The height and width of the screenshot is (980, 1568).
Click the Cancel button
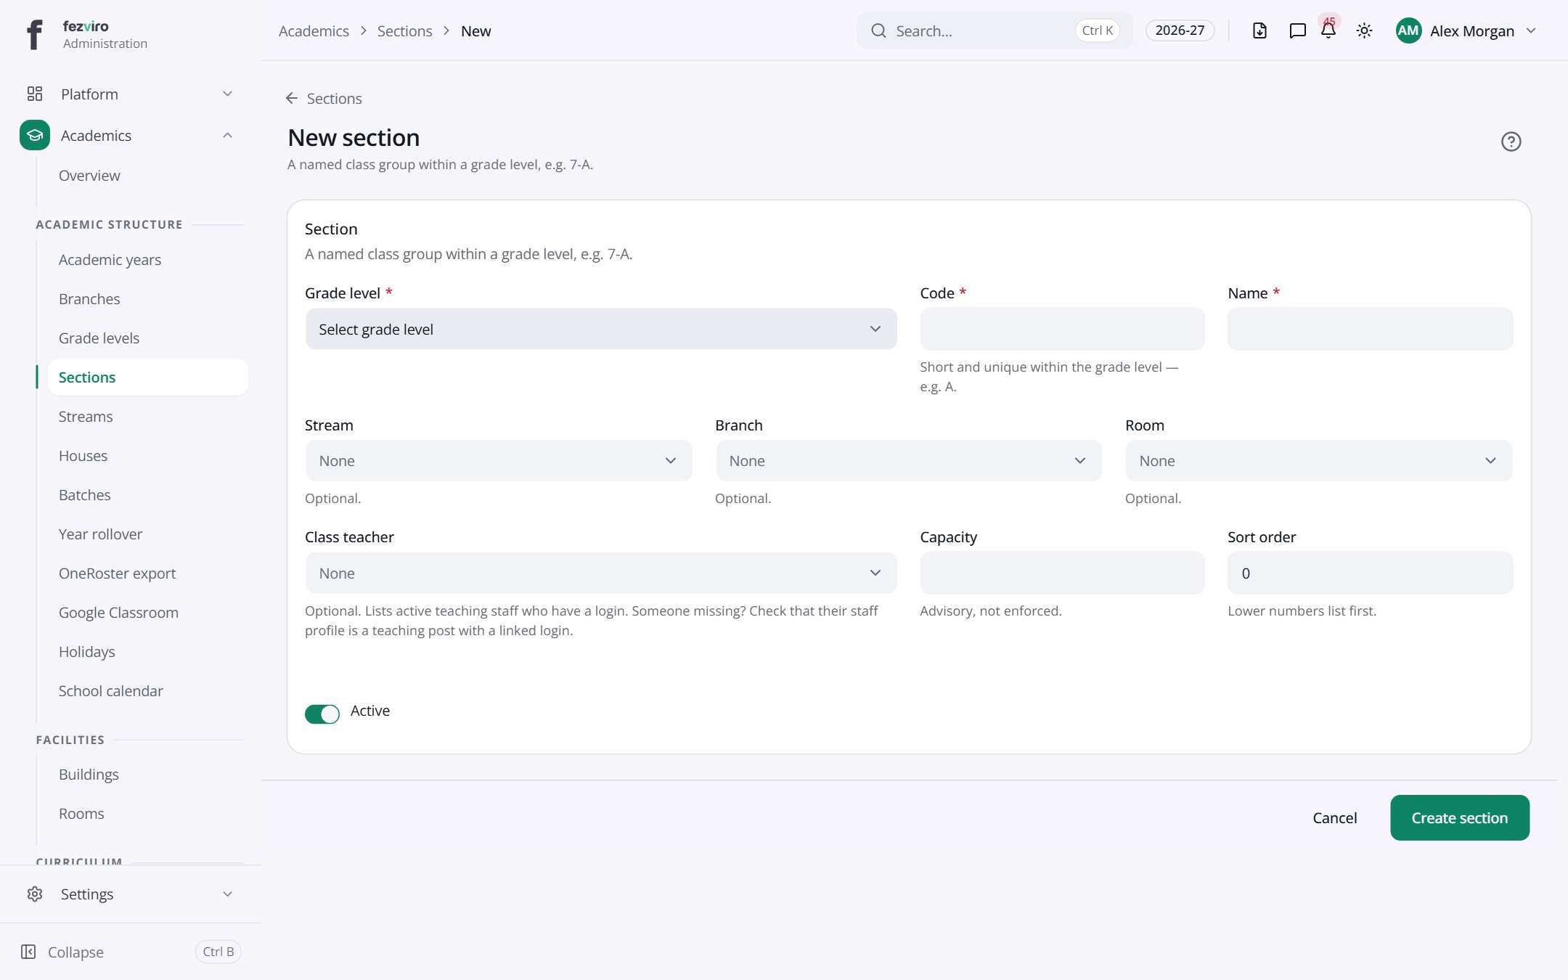click(1334, 817)
